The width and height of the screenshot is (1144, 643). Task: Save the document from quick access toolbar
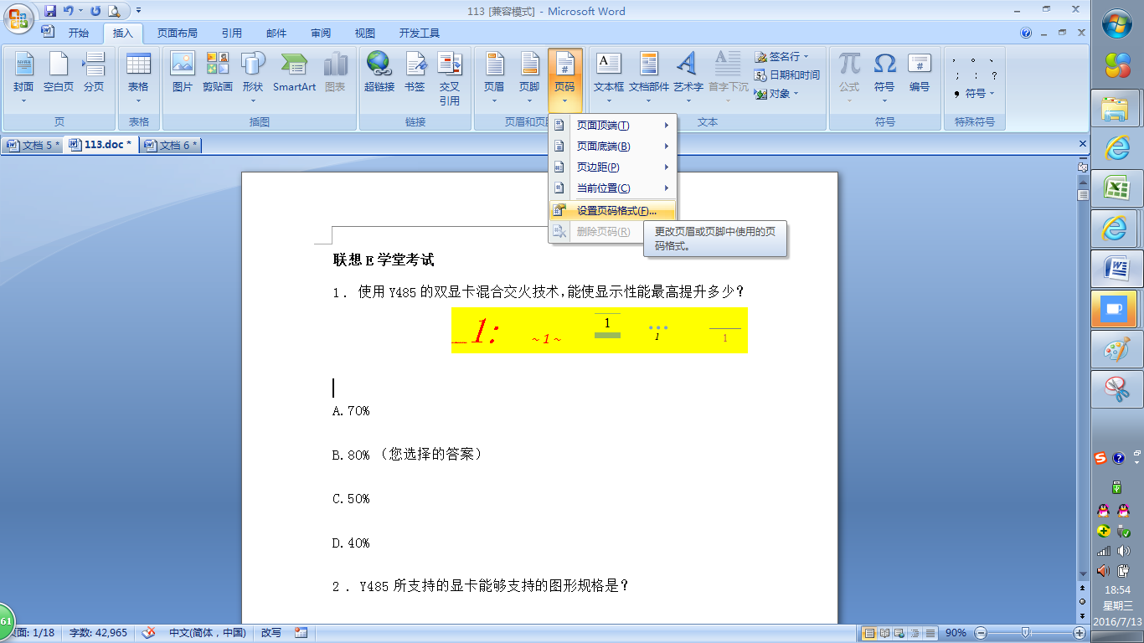[50, 11]
